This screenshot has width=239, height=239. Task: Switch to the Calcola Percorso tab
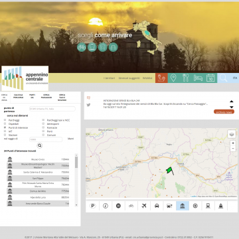[x=18, y=96]
